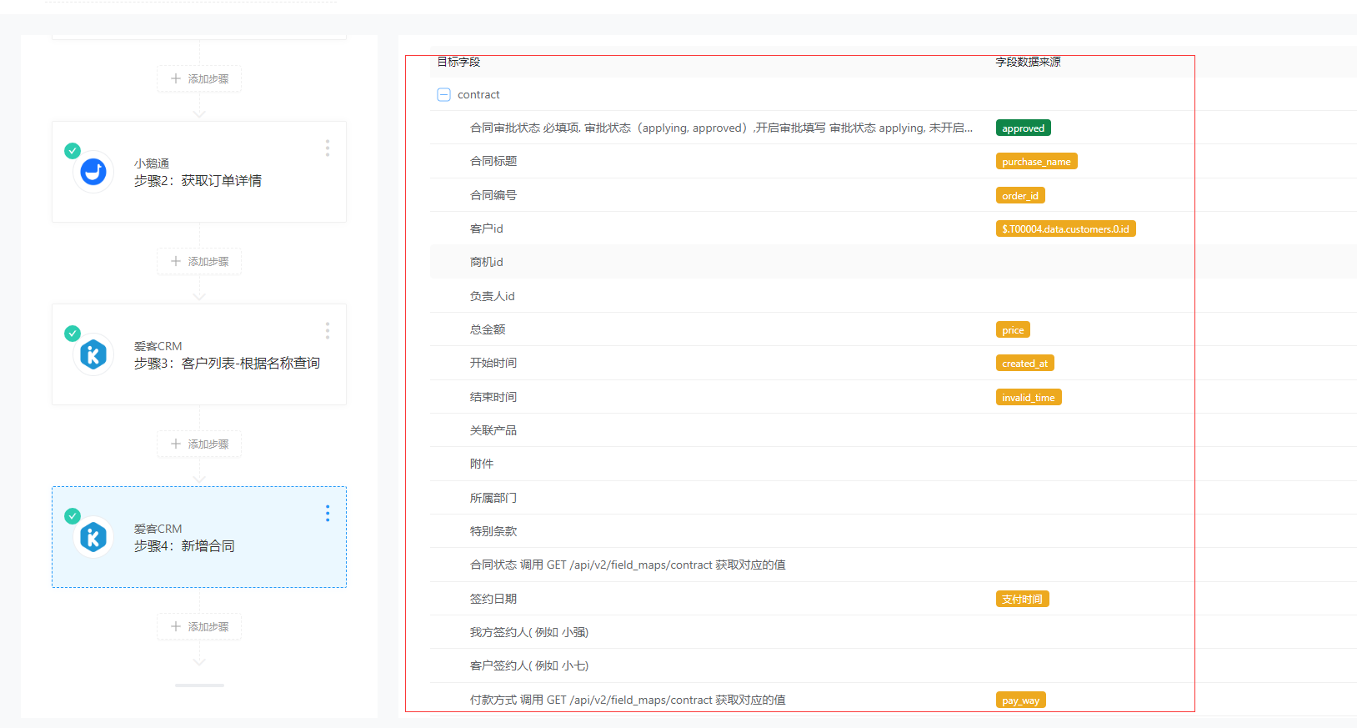Click the green checkmark on step 4 card
This screenshot has width=1357, height=728.
click(x=73, y=516)
